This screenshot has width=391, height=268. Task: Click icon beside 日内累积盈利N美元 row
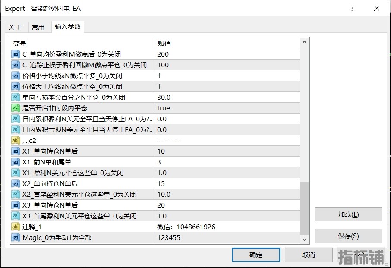click(16, 119)
